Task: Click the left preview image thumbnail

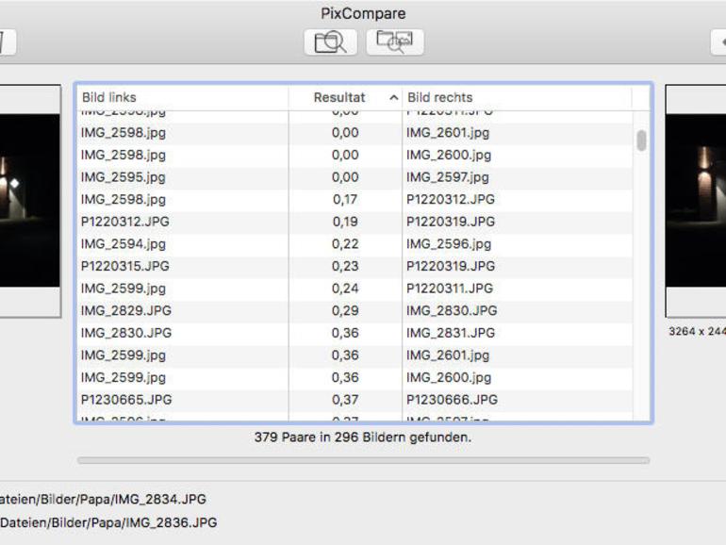Action: pyautogui.click(x=29, y=201)
